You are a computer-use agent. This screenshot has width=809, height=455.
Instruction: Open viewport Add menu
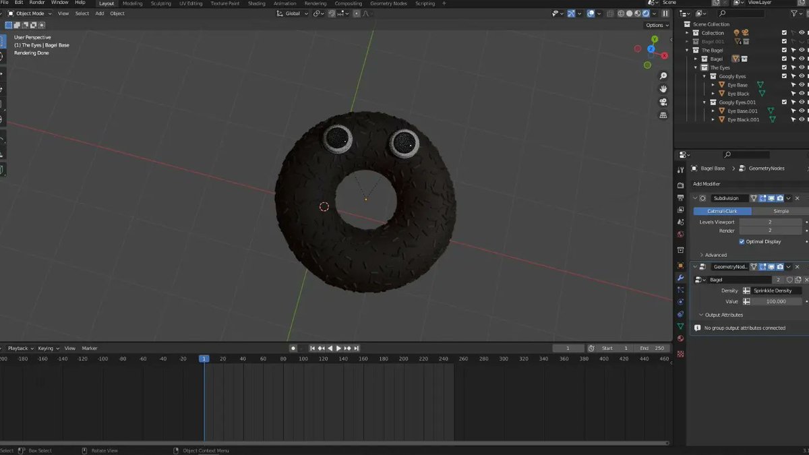pyautogui.click(x=99, y=13)
